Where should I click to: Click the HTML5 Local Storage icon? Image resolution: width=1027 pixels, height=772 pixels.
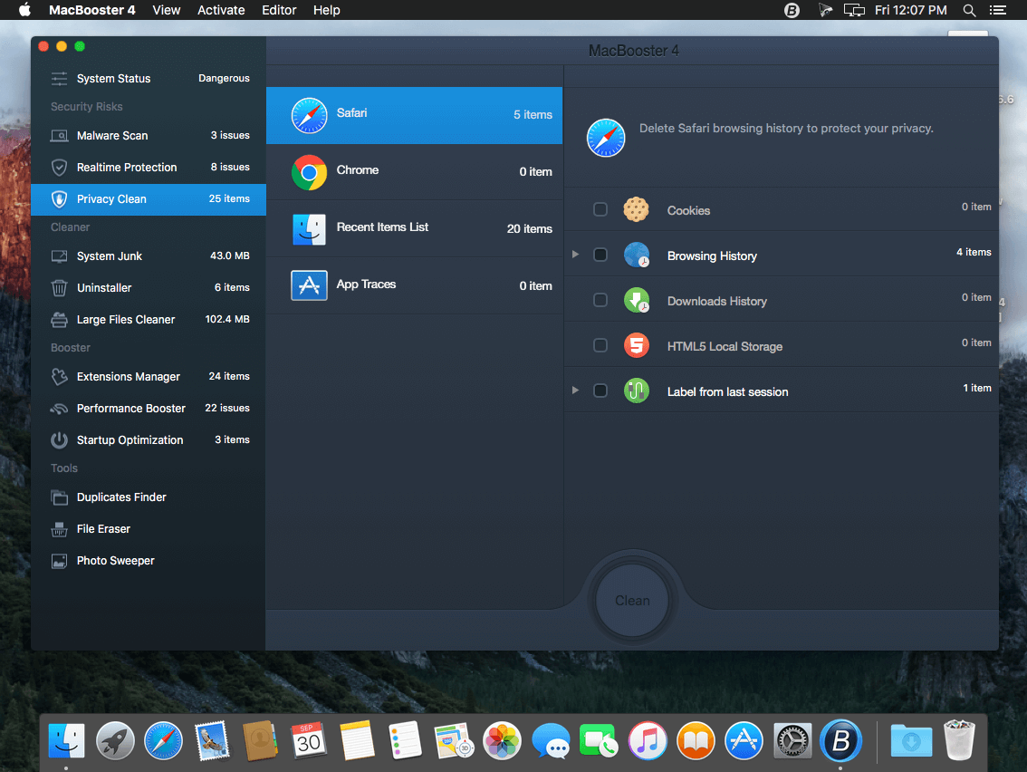click(636, 345)
